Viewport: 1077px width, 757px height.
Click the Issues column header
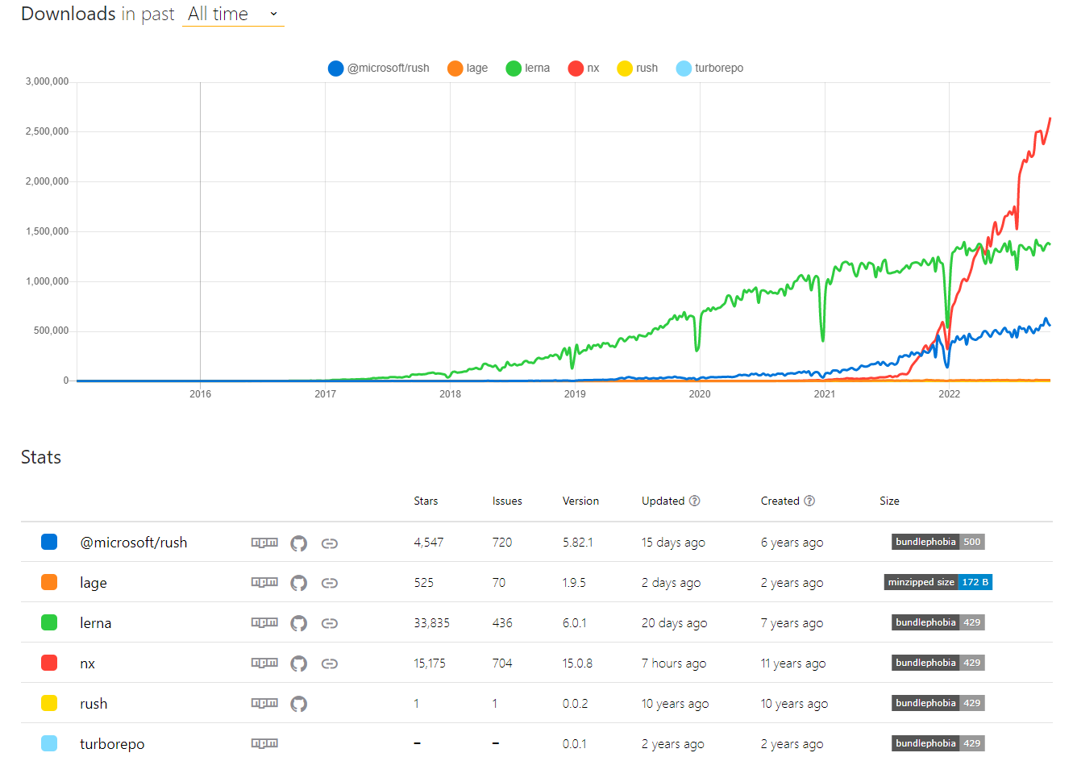coord(507,501)
